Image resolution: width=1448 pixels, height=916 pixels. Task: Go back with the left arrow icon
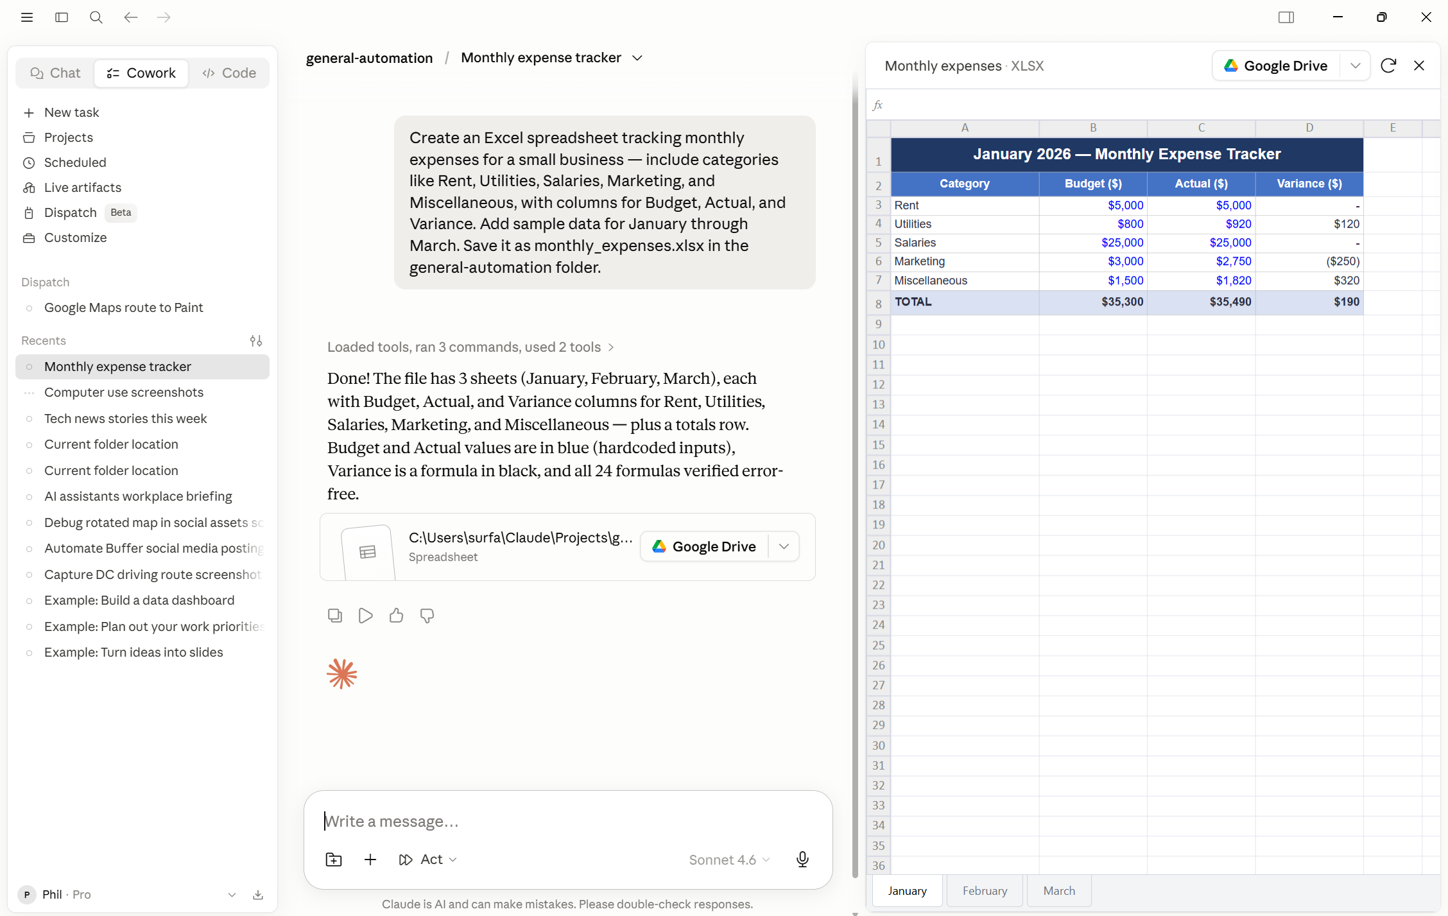(x=131, y=17)
